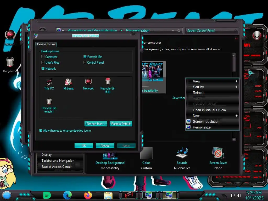The image size is (268, 201).
Task: Uncheck the Network checkbox
Action: [x=43, y=68]
